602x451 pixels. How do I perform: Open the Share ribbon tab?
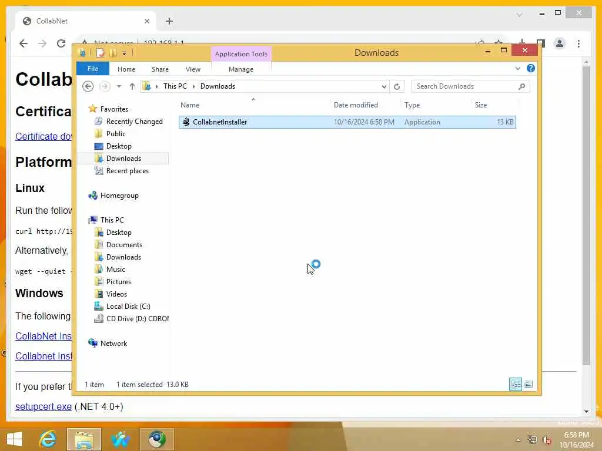160,69
